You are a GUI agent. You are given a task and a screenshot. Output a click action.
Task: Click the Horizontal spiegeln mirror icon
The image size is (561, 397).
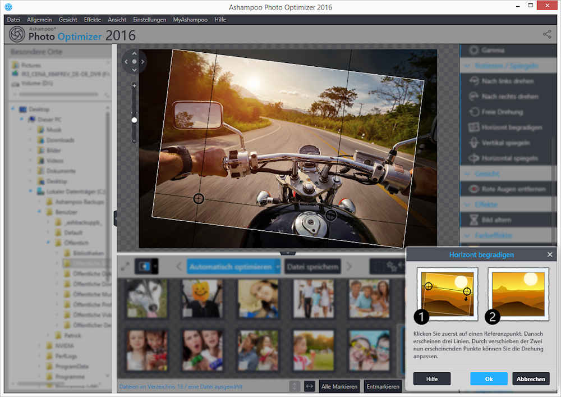(x=473, y=158)
